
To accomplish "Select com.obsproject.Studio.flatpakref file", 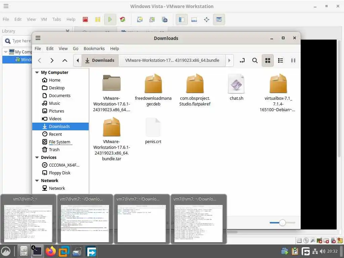I will tap(195, 90).
